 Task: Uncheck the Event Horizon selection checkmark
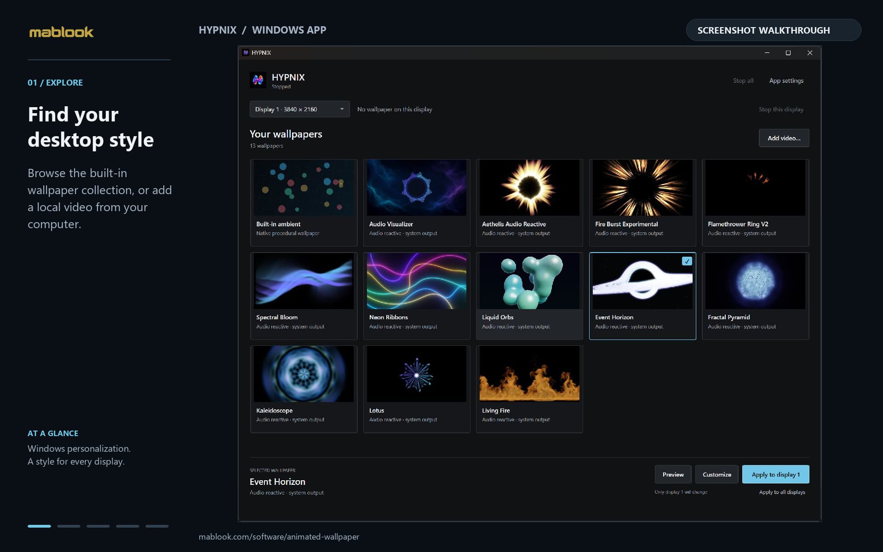687,261
